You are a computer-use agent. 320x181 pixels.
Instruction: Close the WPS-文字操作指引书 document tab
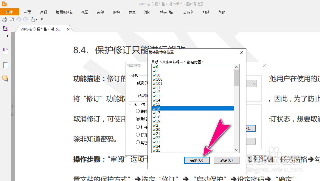click(x=68, y=30)
